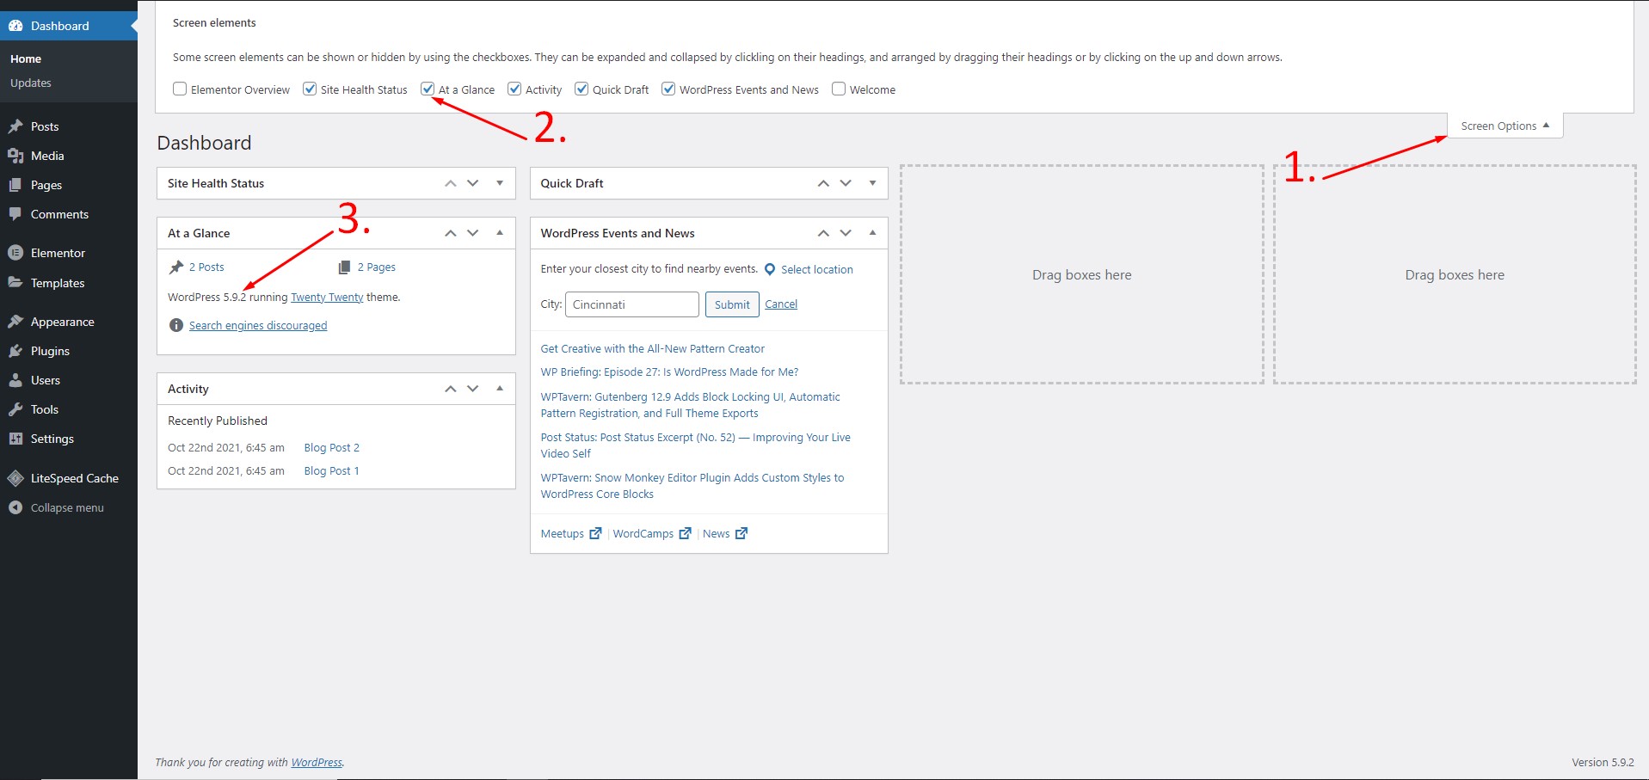Uncheck WordPress Events and News checkbox
Screen dimensions: 1649x780
click(668, 89)
